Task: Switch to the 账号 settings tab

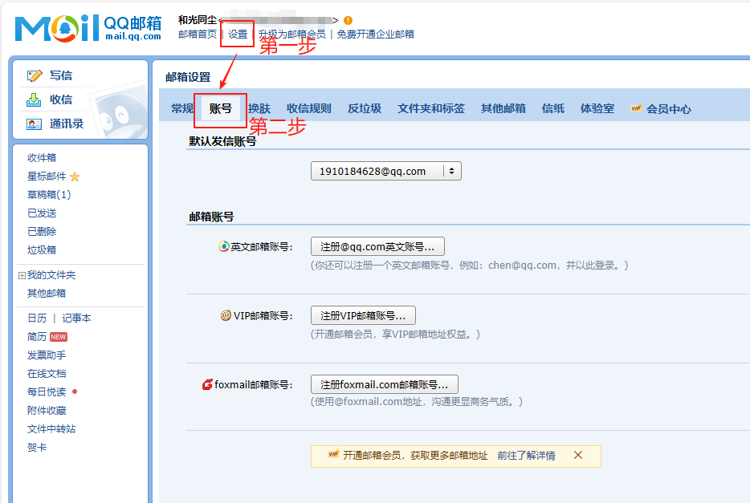Action: pyautogui.click(x=220, y=108)
